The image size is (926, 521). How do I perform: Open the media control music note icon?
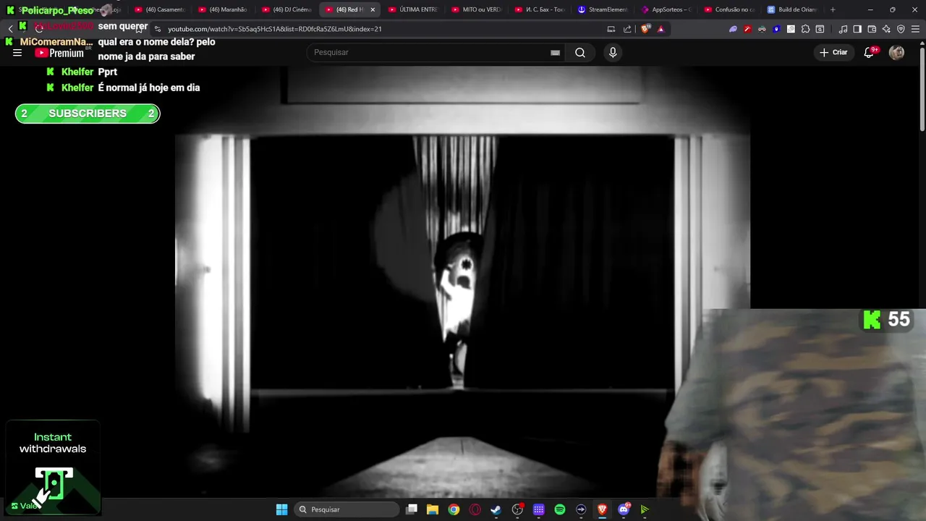[843, 29]
